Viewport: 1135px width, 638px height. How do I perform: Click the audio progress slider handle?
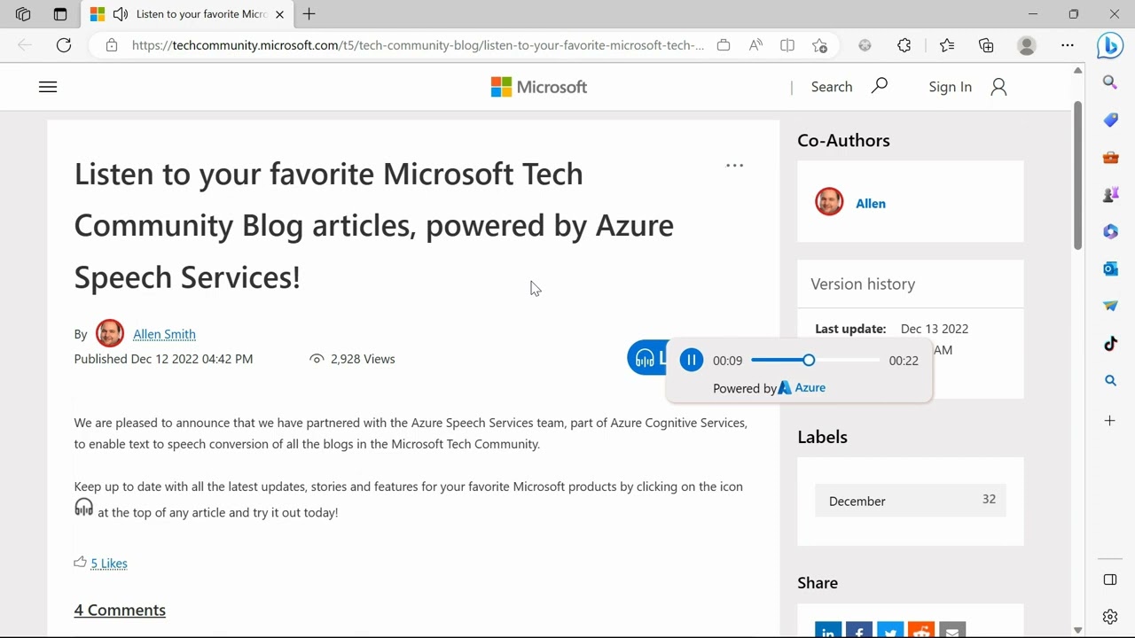pos(809,360)
